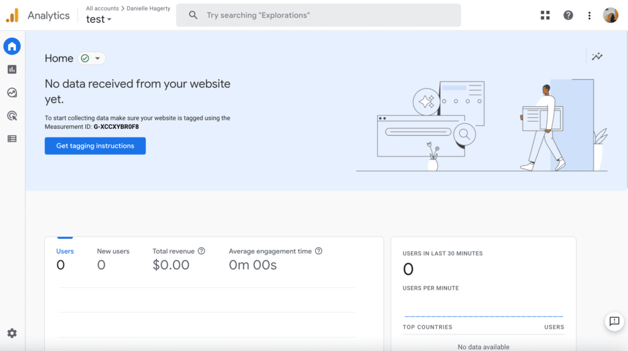
Task: Click the 0m 00s engagement value
Action: (x=253, y=265)
